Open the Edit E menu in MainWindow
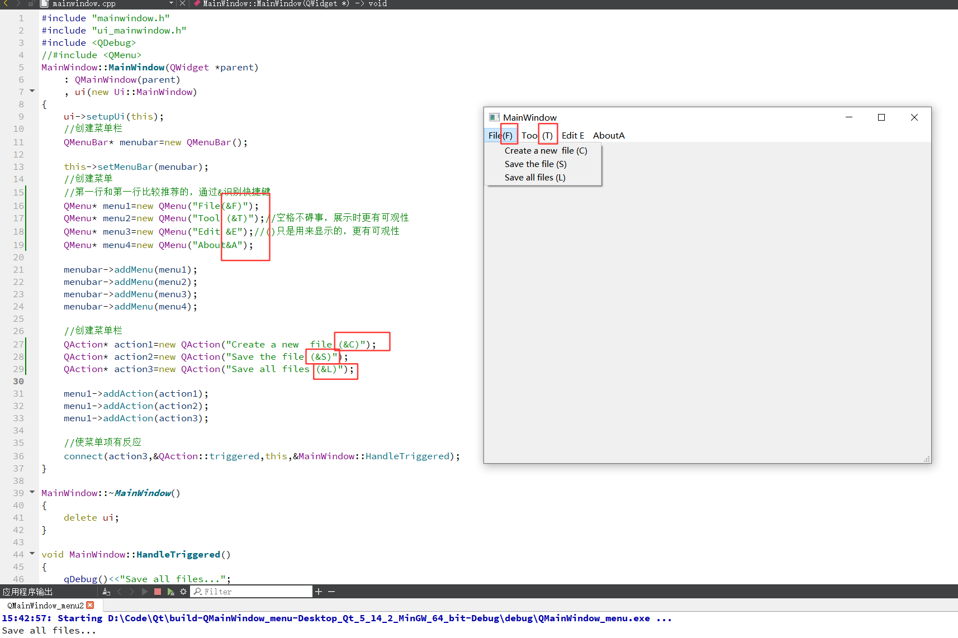 tap(573, 135)
